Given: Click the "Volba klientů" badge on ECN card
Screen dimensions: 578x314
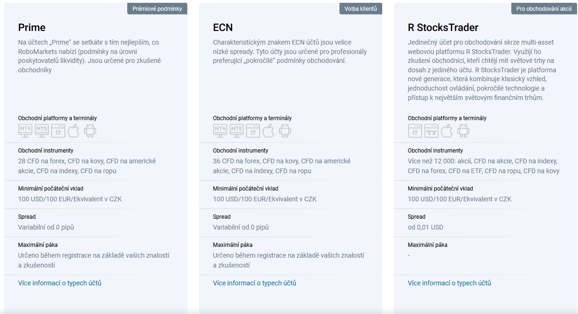Looking at the screenshot, I should tap(361, 9).
